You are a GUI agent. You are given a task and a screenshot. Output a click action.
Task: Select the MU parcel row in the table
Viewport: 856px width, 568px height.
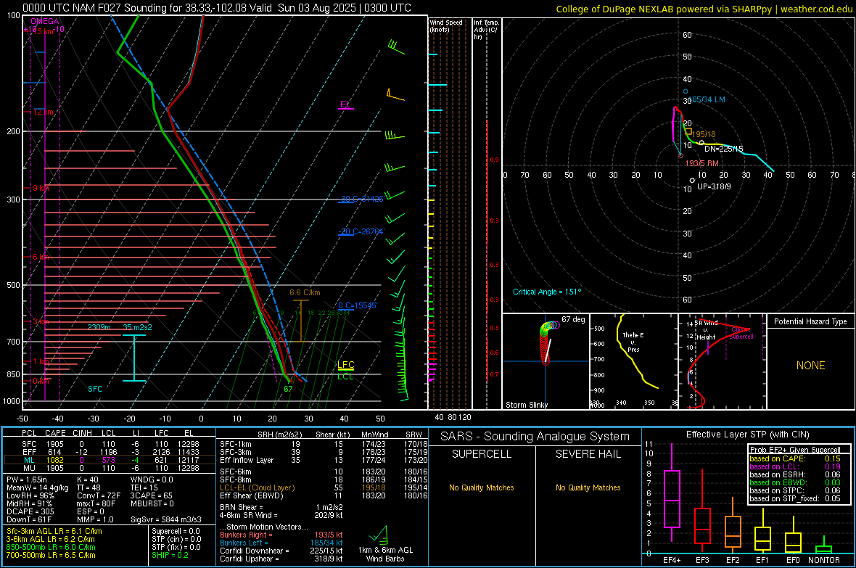click(x=110, y=468)
